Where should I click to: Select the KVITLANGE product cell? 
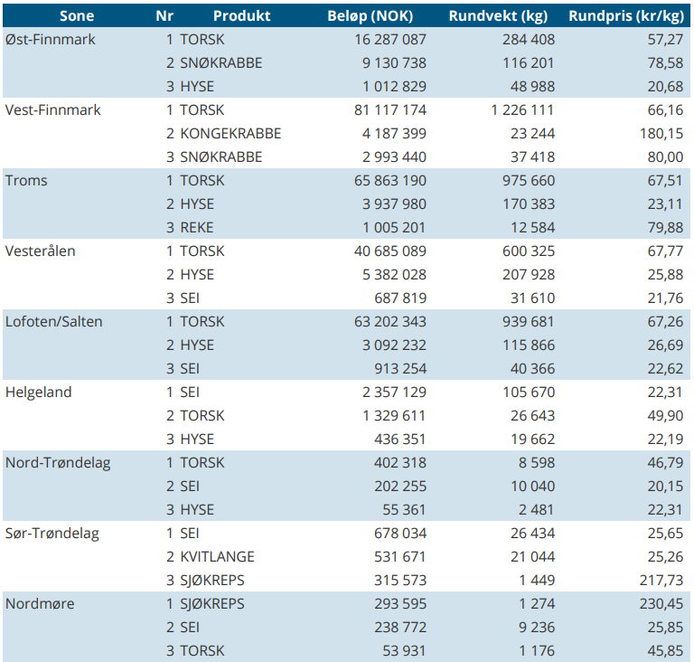[x=217, y=557]
